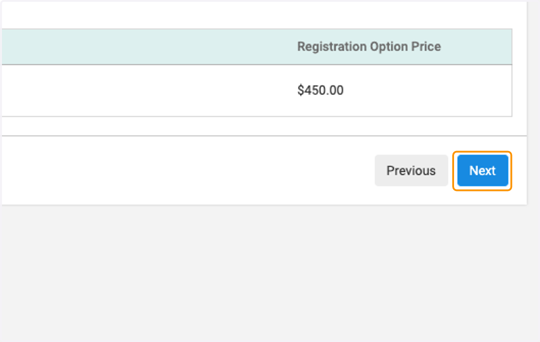Image resolution: width=540 pixels, height=342 pixels.
Task: Click the table row showing $450.00
Action: (x=256, y=90)
